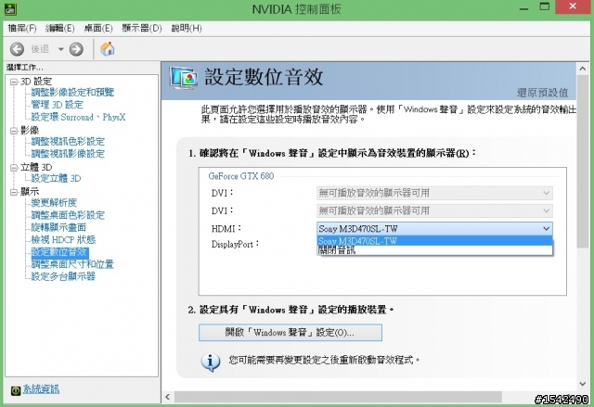
Task: Select 調整影像設定和預覽 in the tree
Action: pyautogui.click(x=72, y=93)
